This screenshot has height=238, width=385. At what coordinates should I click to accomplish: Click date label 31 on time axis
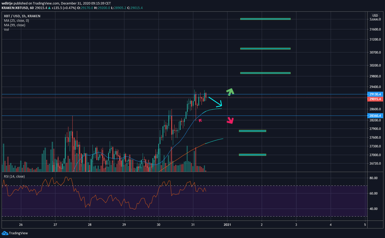click(193, 225)
